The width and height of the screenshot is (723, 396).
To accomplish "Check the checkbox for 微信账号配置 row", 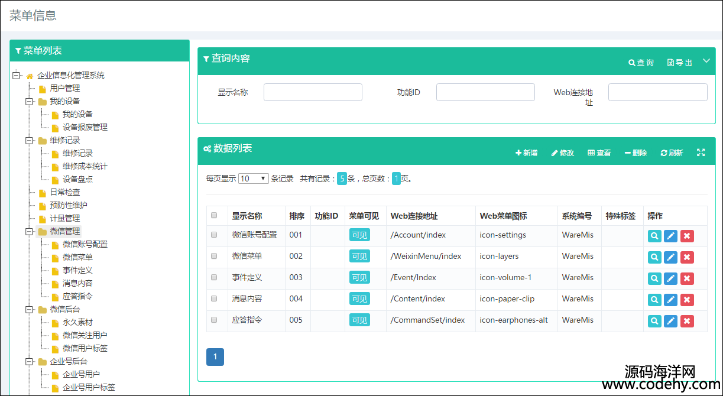I will 214,235.
